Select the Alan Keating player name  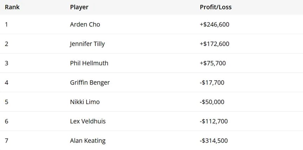[x=88, y=141]
